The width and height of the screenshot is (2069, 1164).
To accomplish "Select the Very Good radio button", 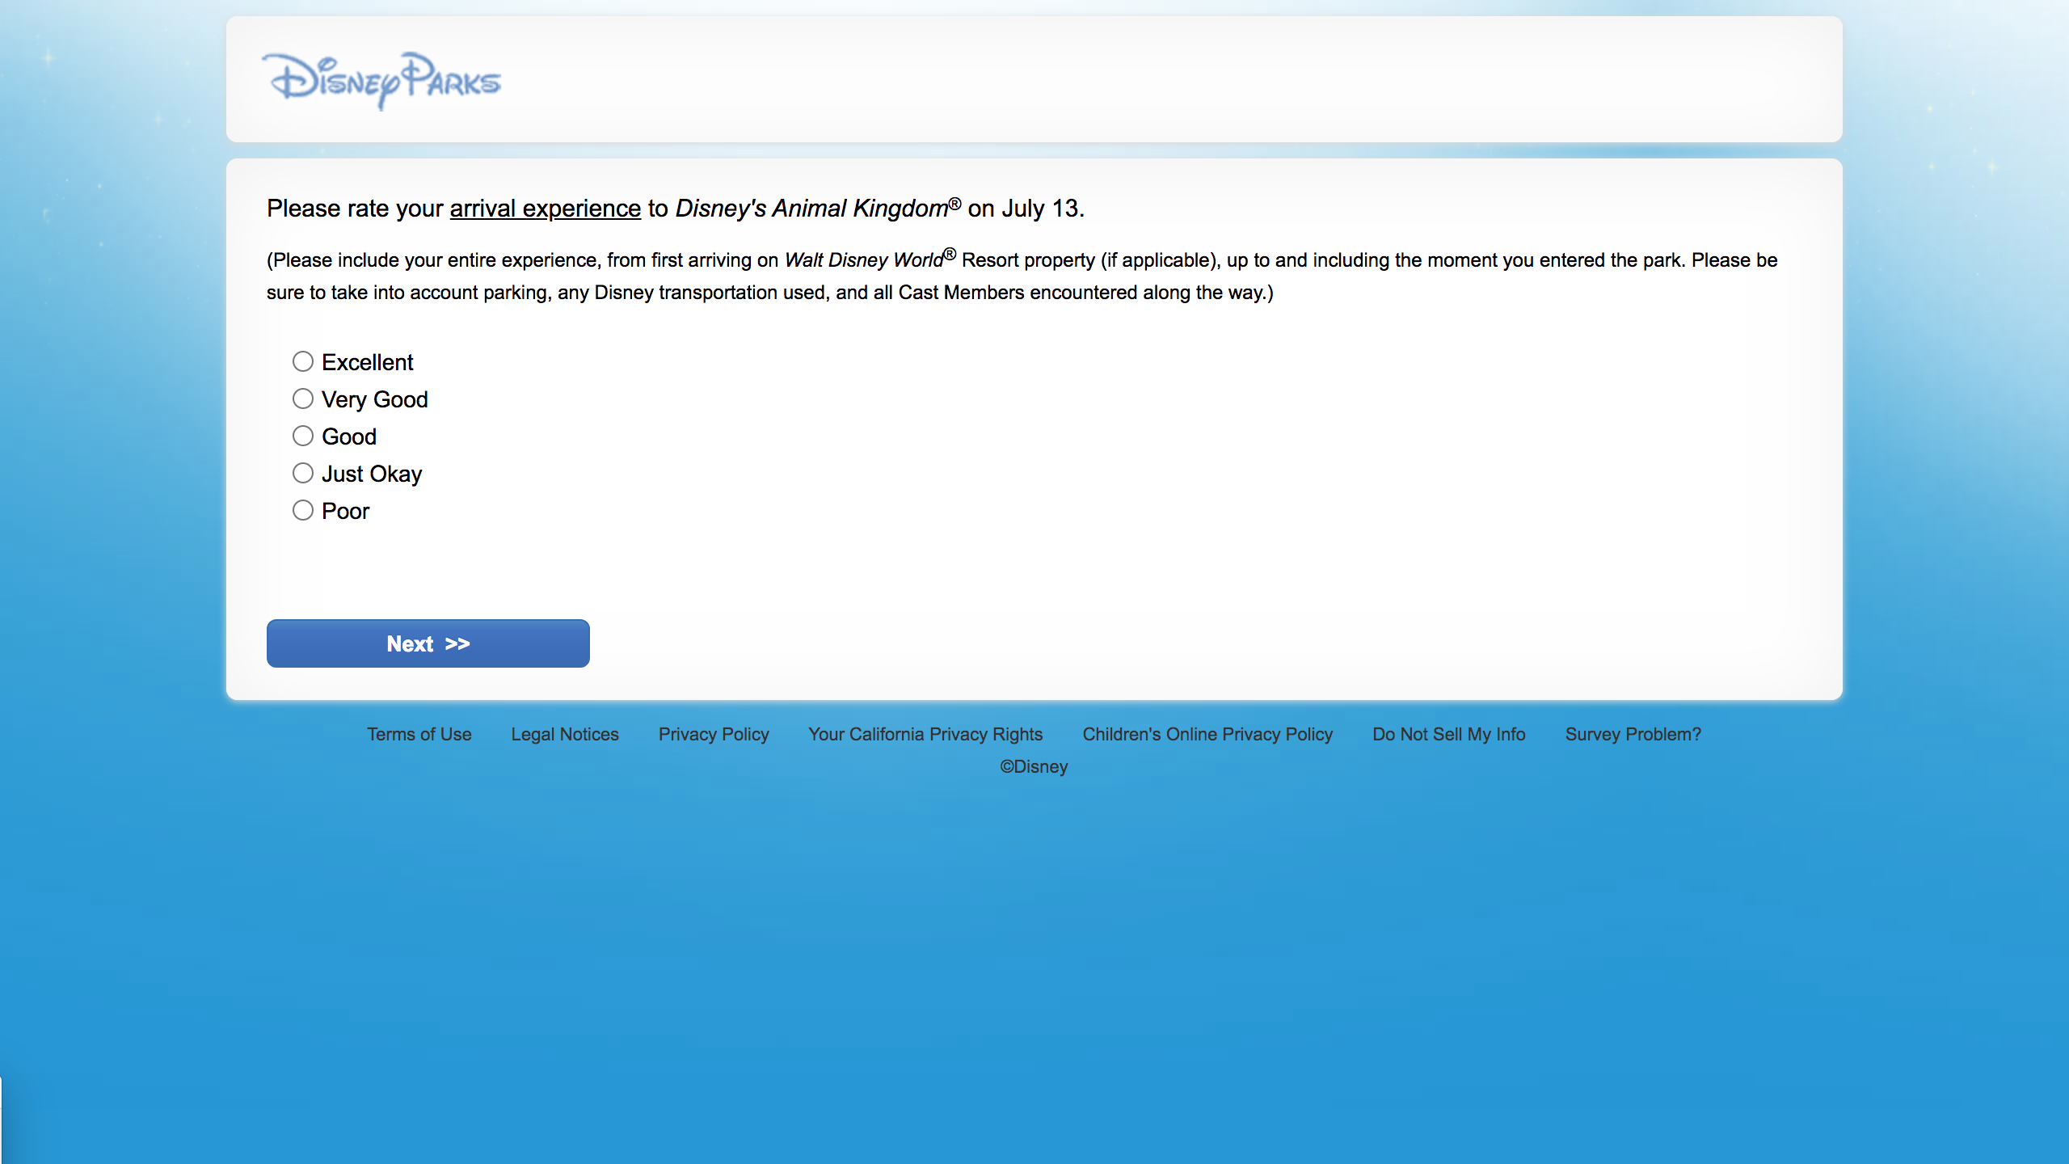I will 303,399.
